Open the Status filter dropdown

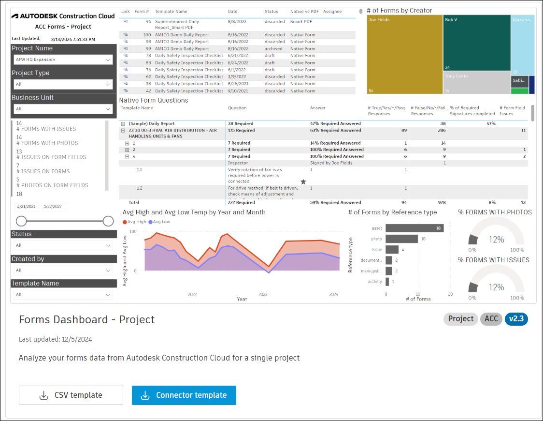tap(63, 245)
